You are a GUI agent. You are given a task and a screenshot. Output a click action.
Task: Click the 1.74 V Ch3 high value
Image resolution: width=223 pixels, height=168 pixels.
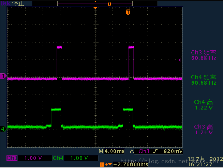pyautogui.click(x=204, y=133)
